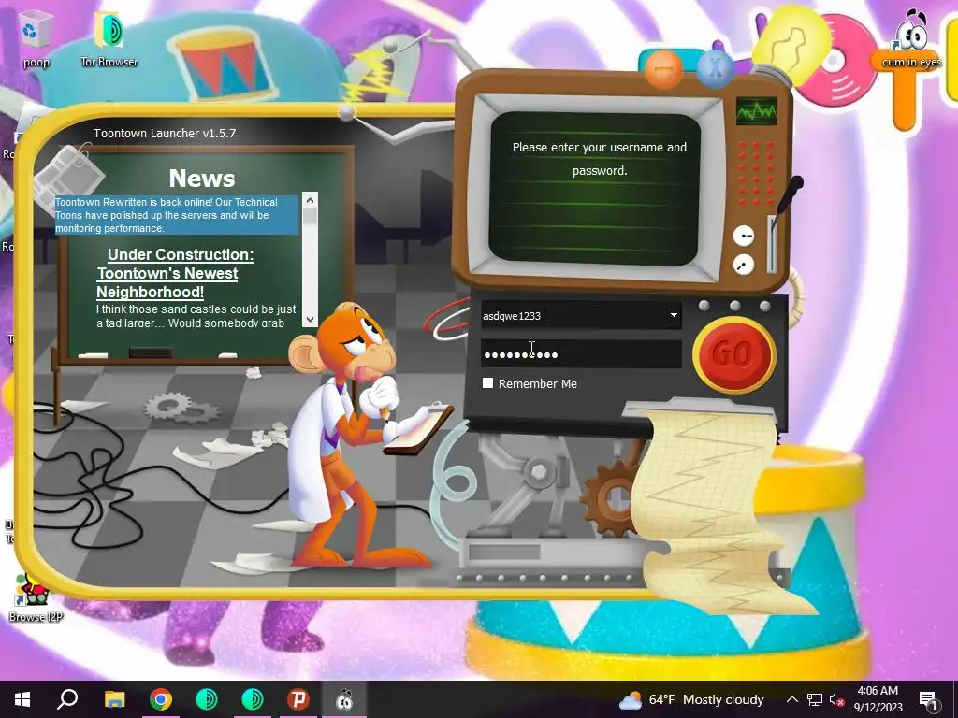Open the Browse I2P desktop shortcut
The width and height of the screenshot is (958, 718).
(35, 598)
